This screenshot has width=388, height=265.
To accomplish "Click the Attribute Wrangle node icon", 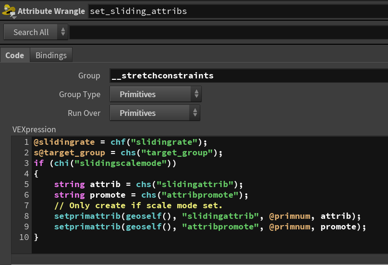I will 9,11.
